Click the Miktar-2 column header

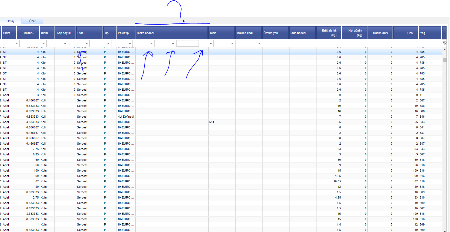click(x=28, y=33)
